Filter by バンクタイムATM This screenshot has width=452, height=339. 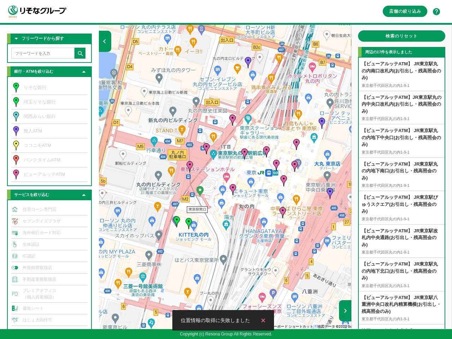pyautogui.click(x=49, y=160)
